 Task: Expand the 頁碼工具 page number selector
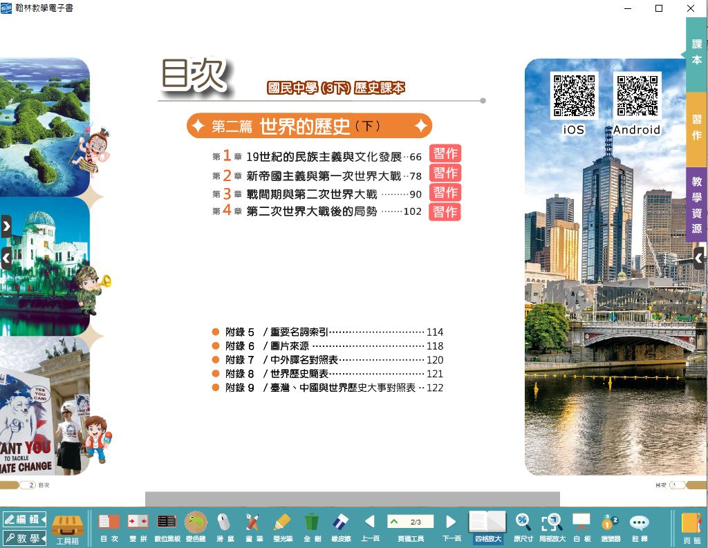(411, 522)
